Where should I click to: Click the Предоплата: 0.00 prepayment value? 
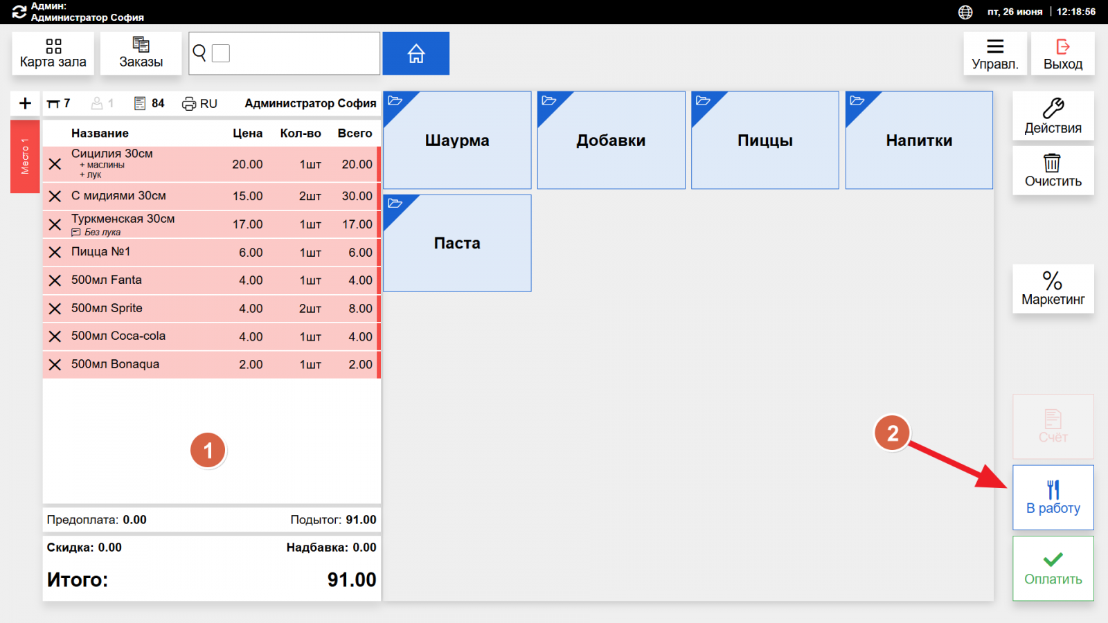(x=97, y=520)
